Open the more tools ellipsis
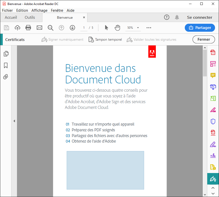Screen dimensions: 219x197 pyautogui.click(x=149, y=28)
